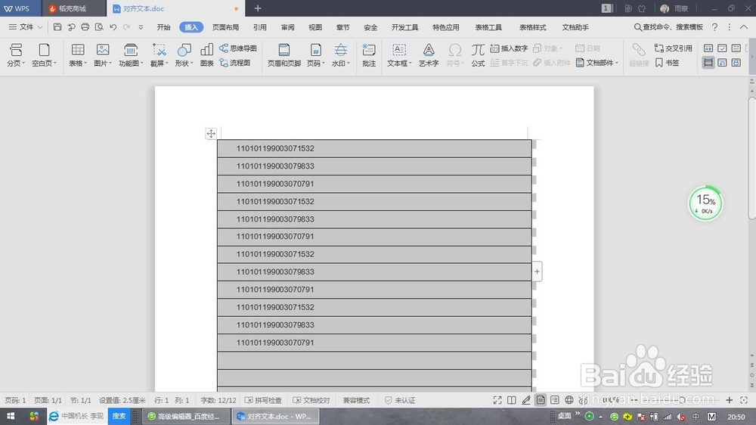Switch to the 引用 References tab

click(x=260, y=27)
